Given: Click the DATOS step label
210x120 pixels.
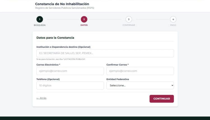Looking at the screenshot, I should click(x=84, y=25).
